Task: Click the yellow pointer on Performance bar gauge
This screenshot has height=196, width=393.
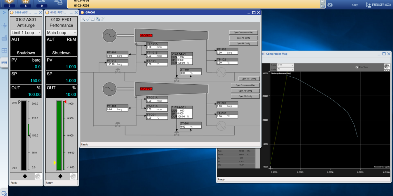Action: [54, 163]
